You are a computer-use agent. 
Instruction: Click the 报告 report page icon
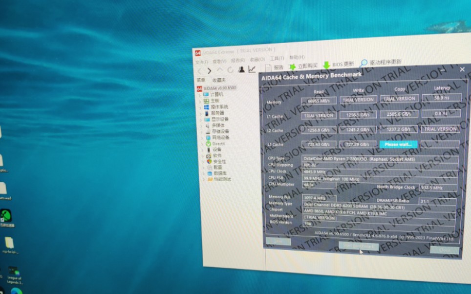(268, 68)
